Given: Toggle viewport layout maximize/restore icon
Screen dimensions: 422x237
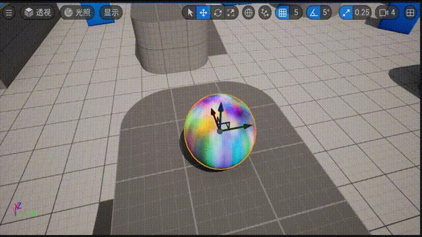Looking at the screenshot, I should pos(410,13).
